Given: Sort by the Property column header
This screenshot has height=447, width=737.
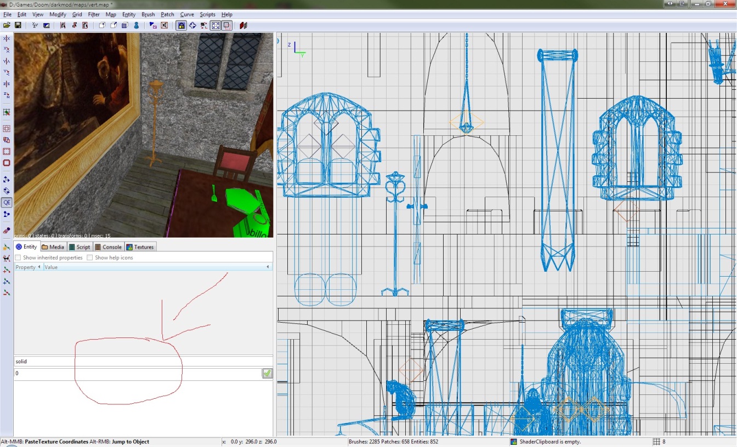Looking at the screenshot, I should (26, 267).
